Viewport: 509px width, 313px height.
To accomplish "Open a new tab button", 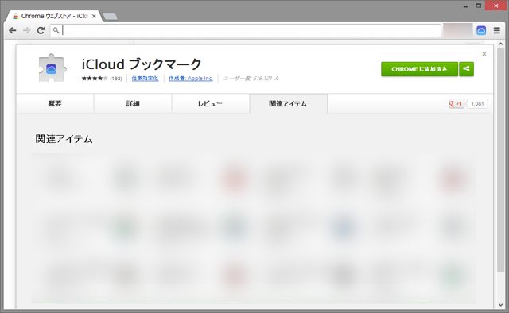I will point(110,16).
